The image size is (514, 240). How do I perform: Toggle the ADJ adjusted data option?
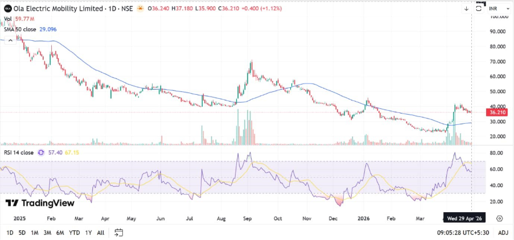pos(503,232)
